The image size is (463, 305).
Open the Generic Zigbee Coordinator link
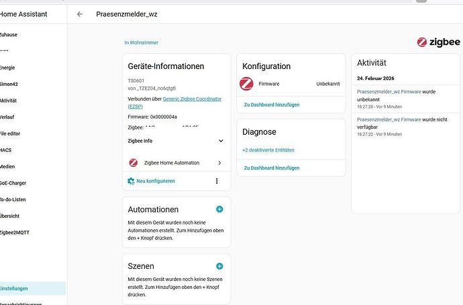(174, 103)
